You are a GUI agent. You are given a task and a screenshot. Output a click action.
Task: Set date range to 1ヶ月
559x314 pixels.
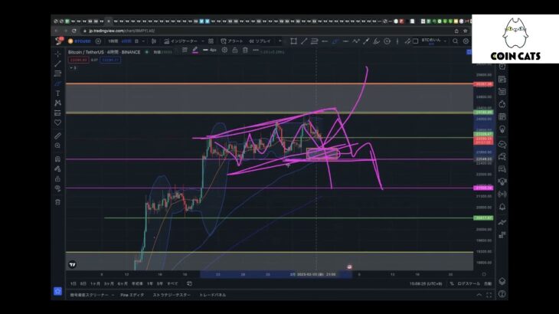pyautogui.click(x=95, y=283)
